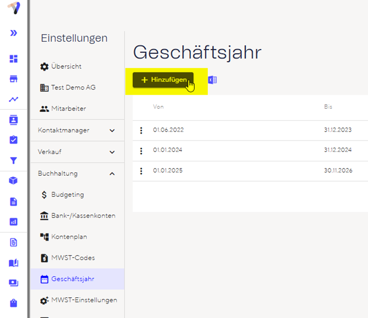Expand the sidebar with the double-chevron icon
The width and height of the screenshot is (368, 318).
coord(14,33)
